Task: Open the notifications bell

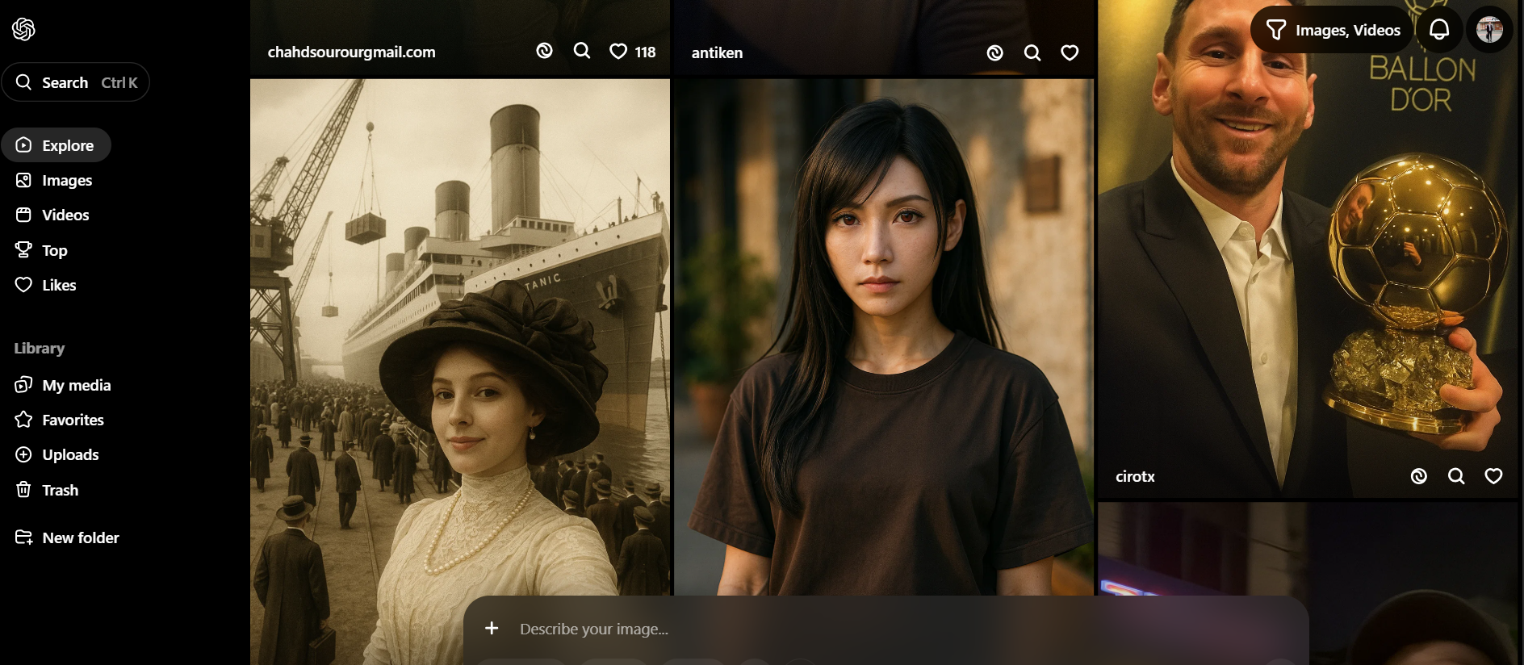Action: pyautogui.click(x=1439, y=30)
